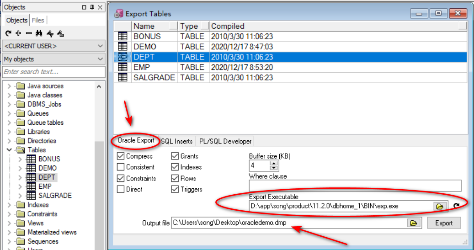Expand the Java classes node
This screenshot has height=250, width=474.
click(x=10, y=95)
